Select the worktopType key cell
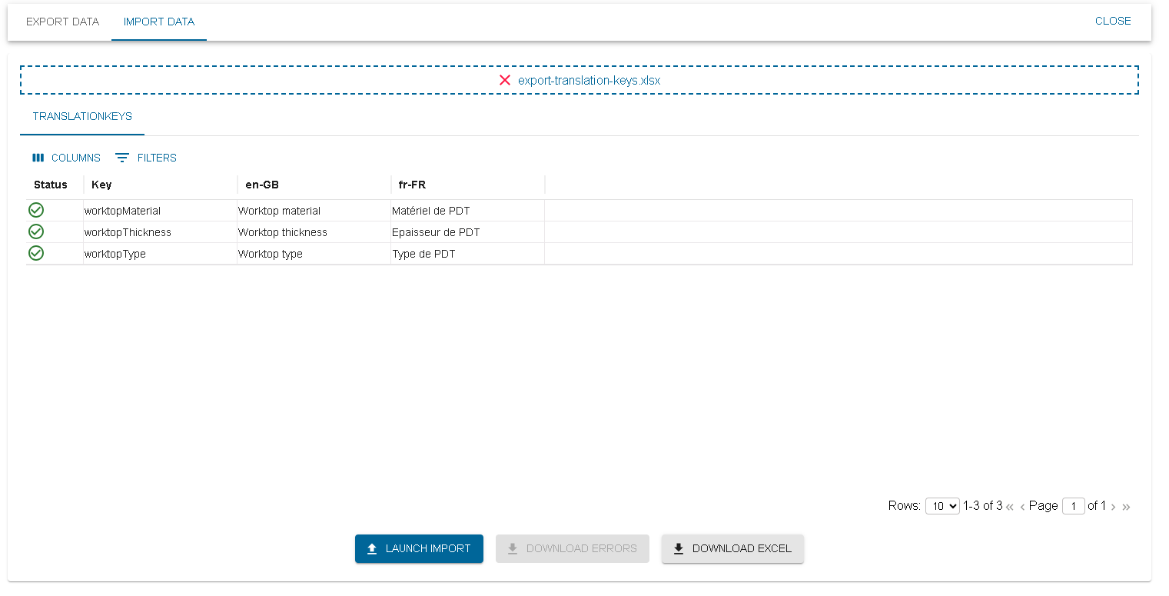Viewport: 1169px width, 596px height. click(x=160, y=254)
